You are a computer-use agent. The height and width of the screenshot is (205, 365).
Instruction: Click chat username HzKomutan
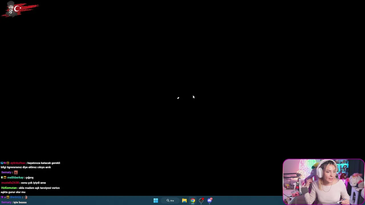[x=9, y=188]
